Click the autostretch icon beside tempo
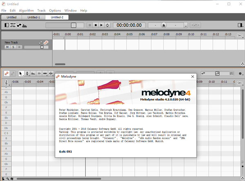 195,25
